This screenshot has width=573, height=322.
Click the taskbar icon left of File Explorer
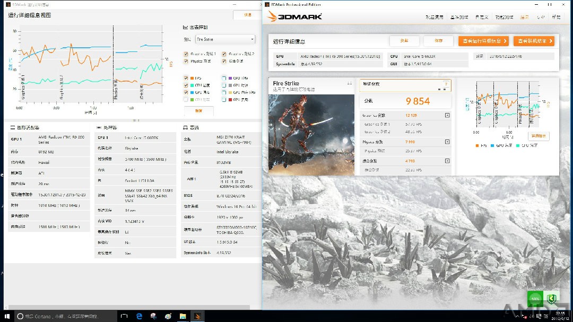pyautogui.click(x=168, y=316)
